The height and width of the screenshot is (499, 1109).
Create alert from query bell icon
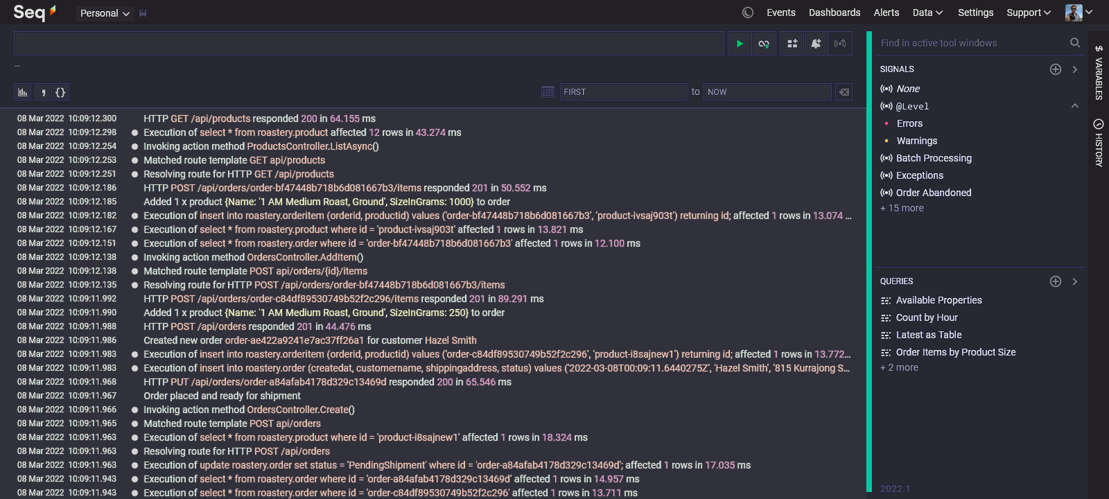click(x=817, y=44)
